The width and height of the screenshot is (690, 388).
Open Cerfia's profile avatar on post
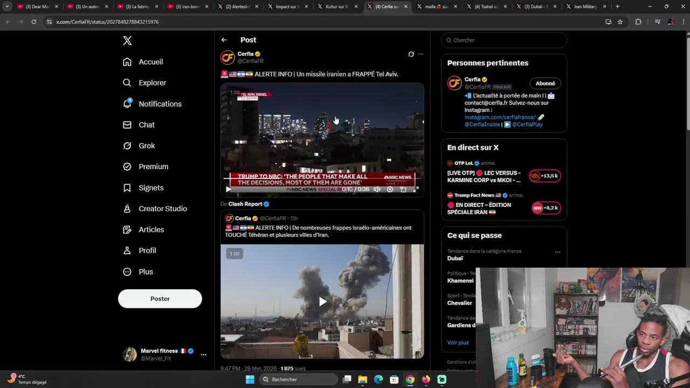pyautogui.click(x=227, y=57)
